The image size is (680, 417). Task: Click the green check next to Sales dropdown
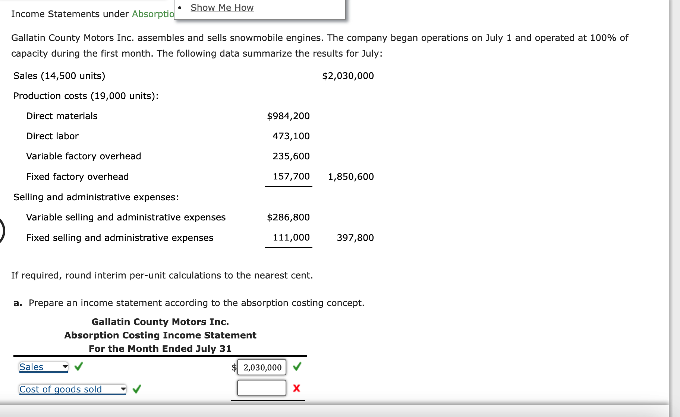tap(78, 367)
